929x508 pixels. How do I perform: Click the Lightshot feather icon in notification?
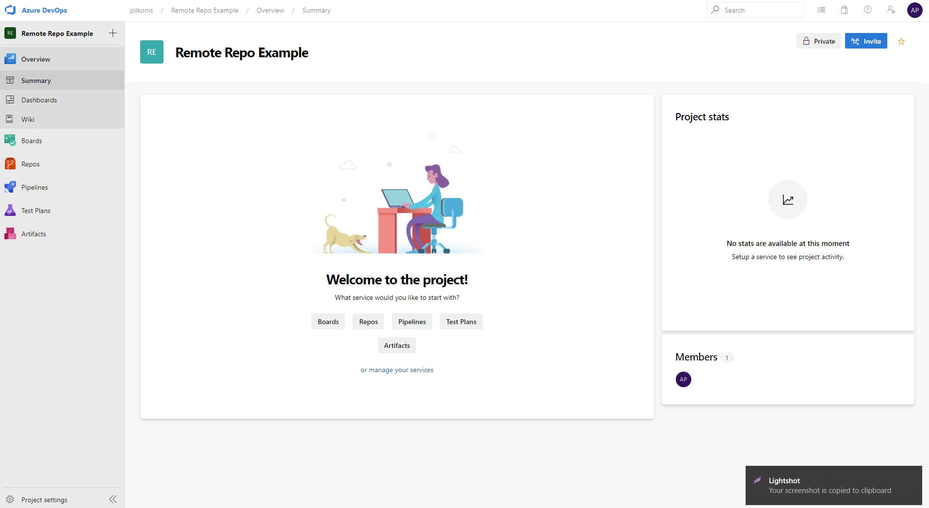pos(757,480)
